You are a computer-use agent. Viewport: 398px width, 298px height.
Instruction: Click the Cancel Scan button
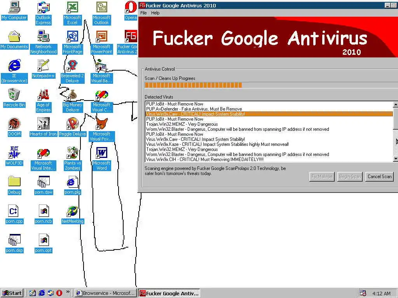pyautogui.click(x=379, y=177)
